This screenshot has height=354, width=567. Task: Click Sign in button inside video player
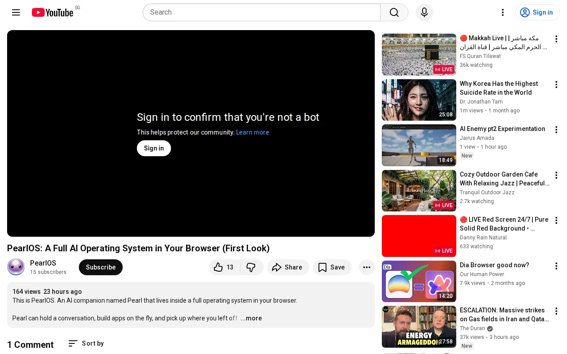pyautogui.click(x=154, y=148)
